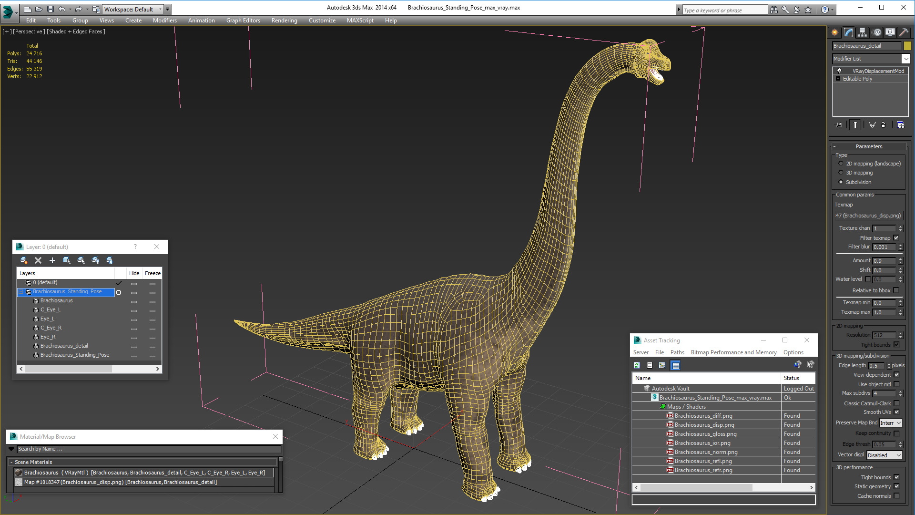Click the binoculars search icon
The image size is (915, 515).
[x=774, y=10]
